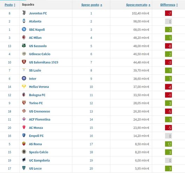Open the US Salernitana 1919 team link

43,62
